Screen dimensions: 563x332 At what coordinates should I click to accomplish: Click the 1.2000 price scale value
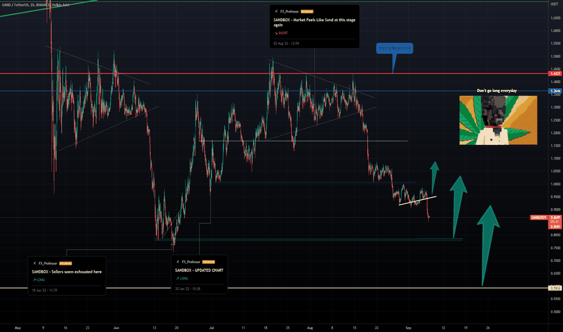coord(556,133)
